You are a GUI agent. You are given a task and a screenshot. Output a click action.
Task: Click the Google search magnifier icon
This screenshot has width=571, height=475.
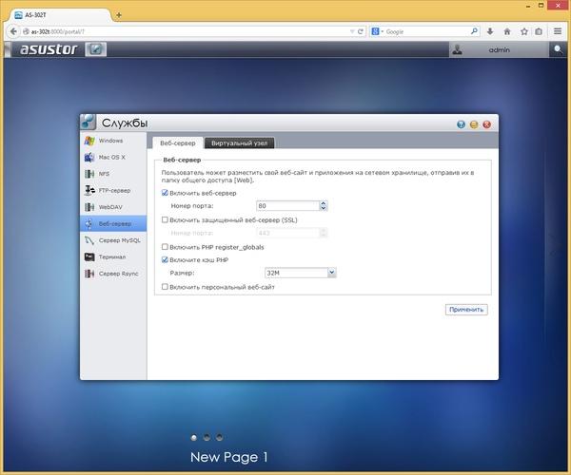pos(474,31)
